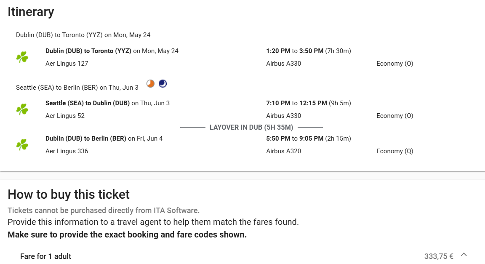Click the Airbus A330 text on the Seattle flight
Image resolution: width=485 pixels, height=264 pixels.
tap(284, 116)
